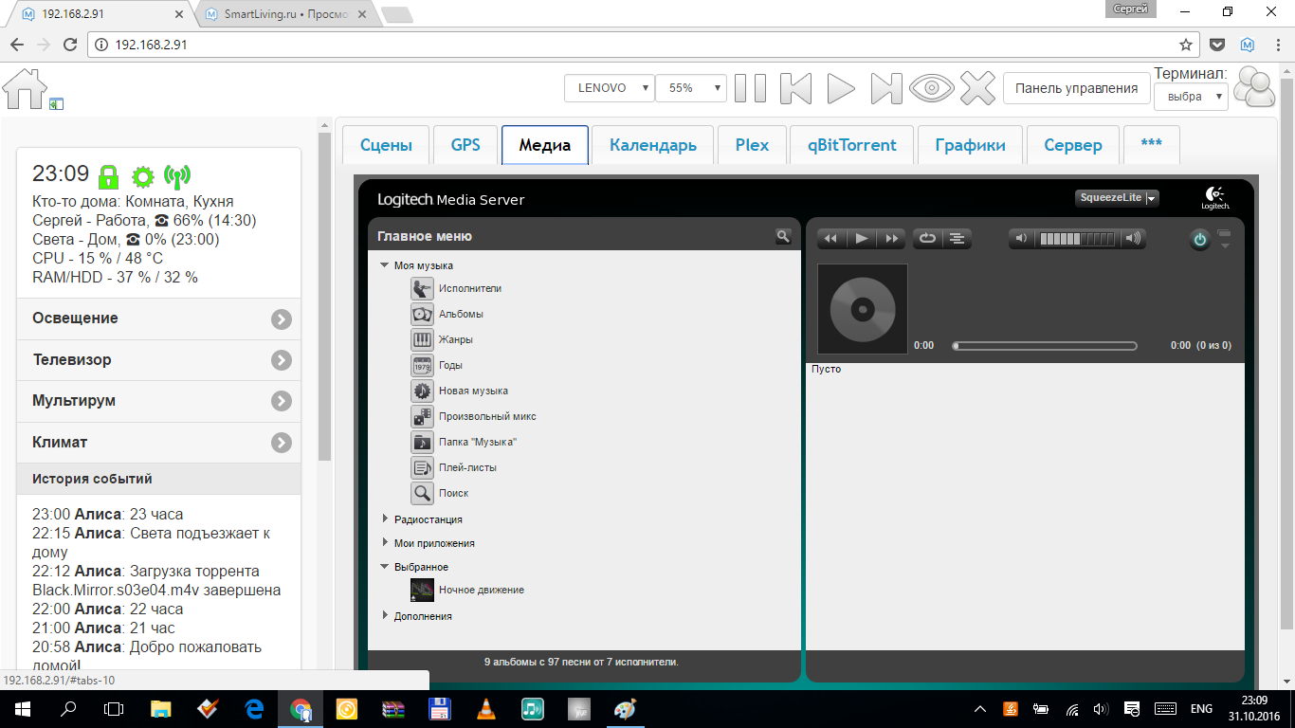The height and width of the screenshot is (728, 1295).
Task: Open search in Главное меню header
Action: (x=783, y=236)
